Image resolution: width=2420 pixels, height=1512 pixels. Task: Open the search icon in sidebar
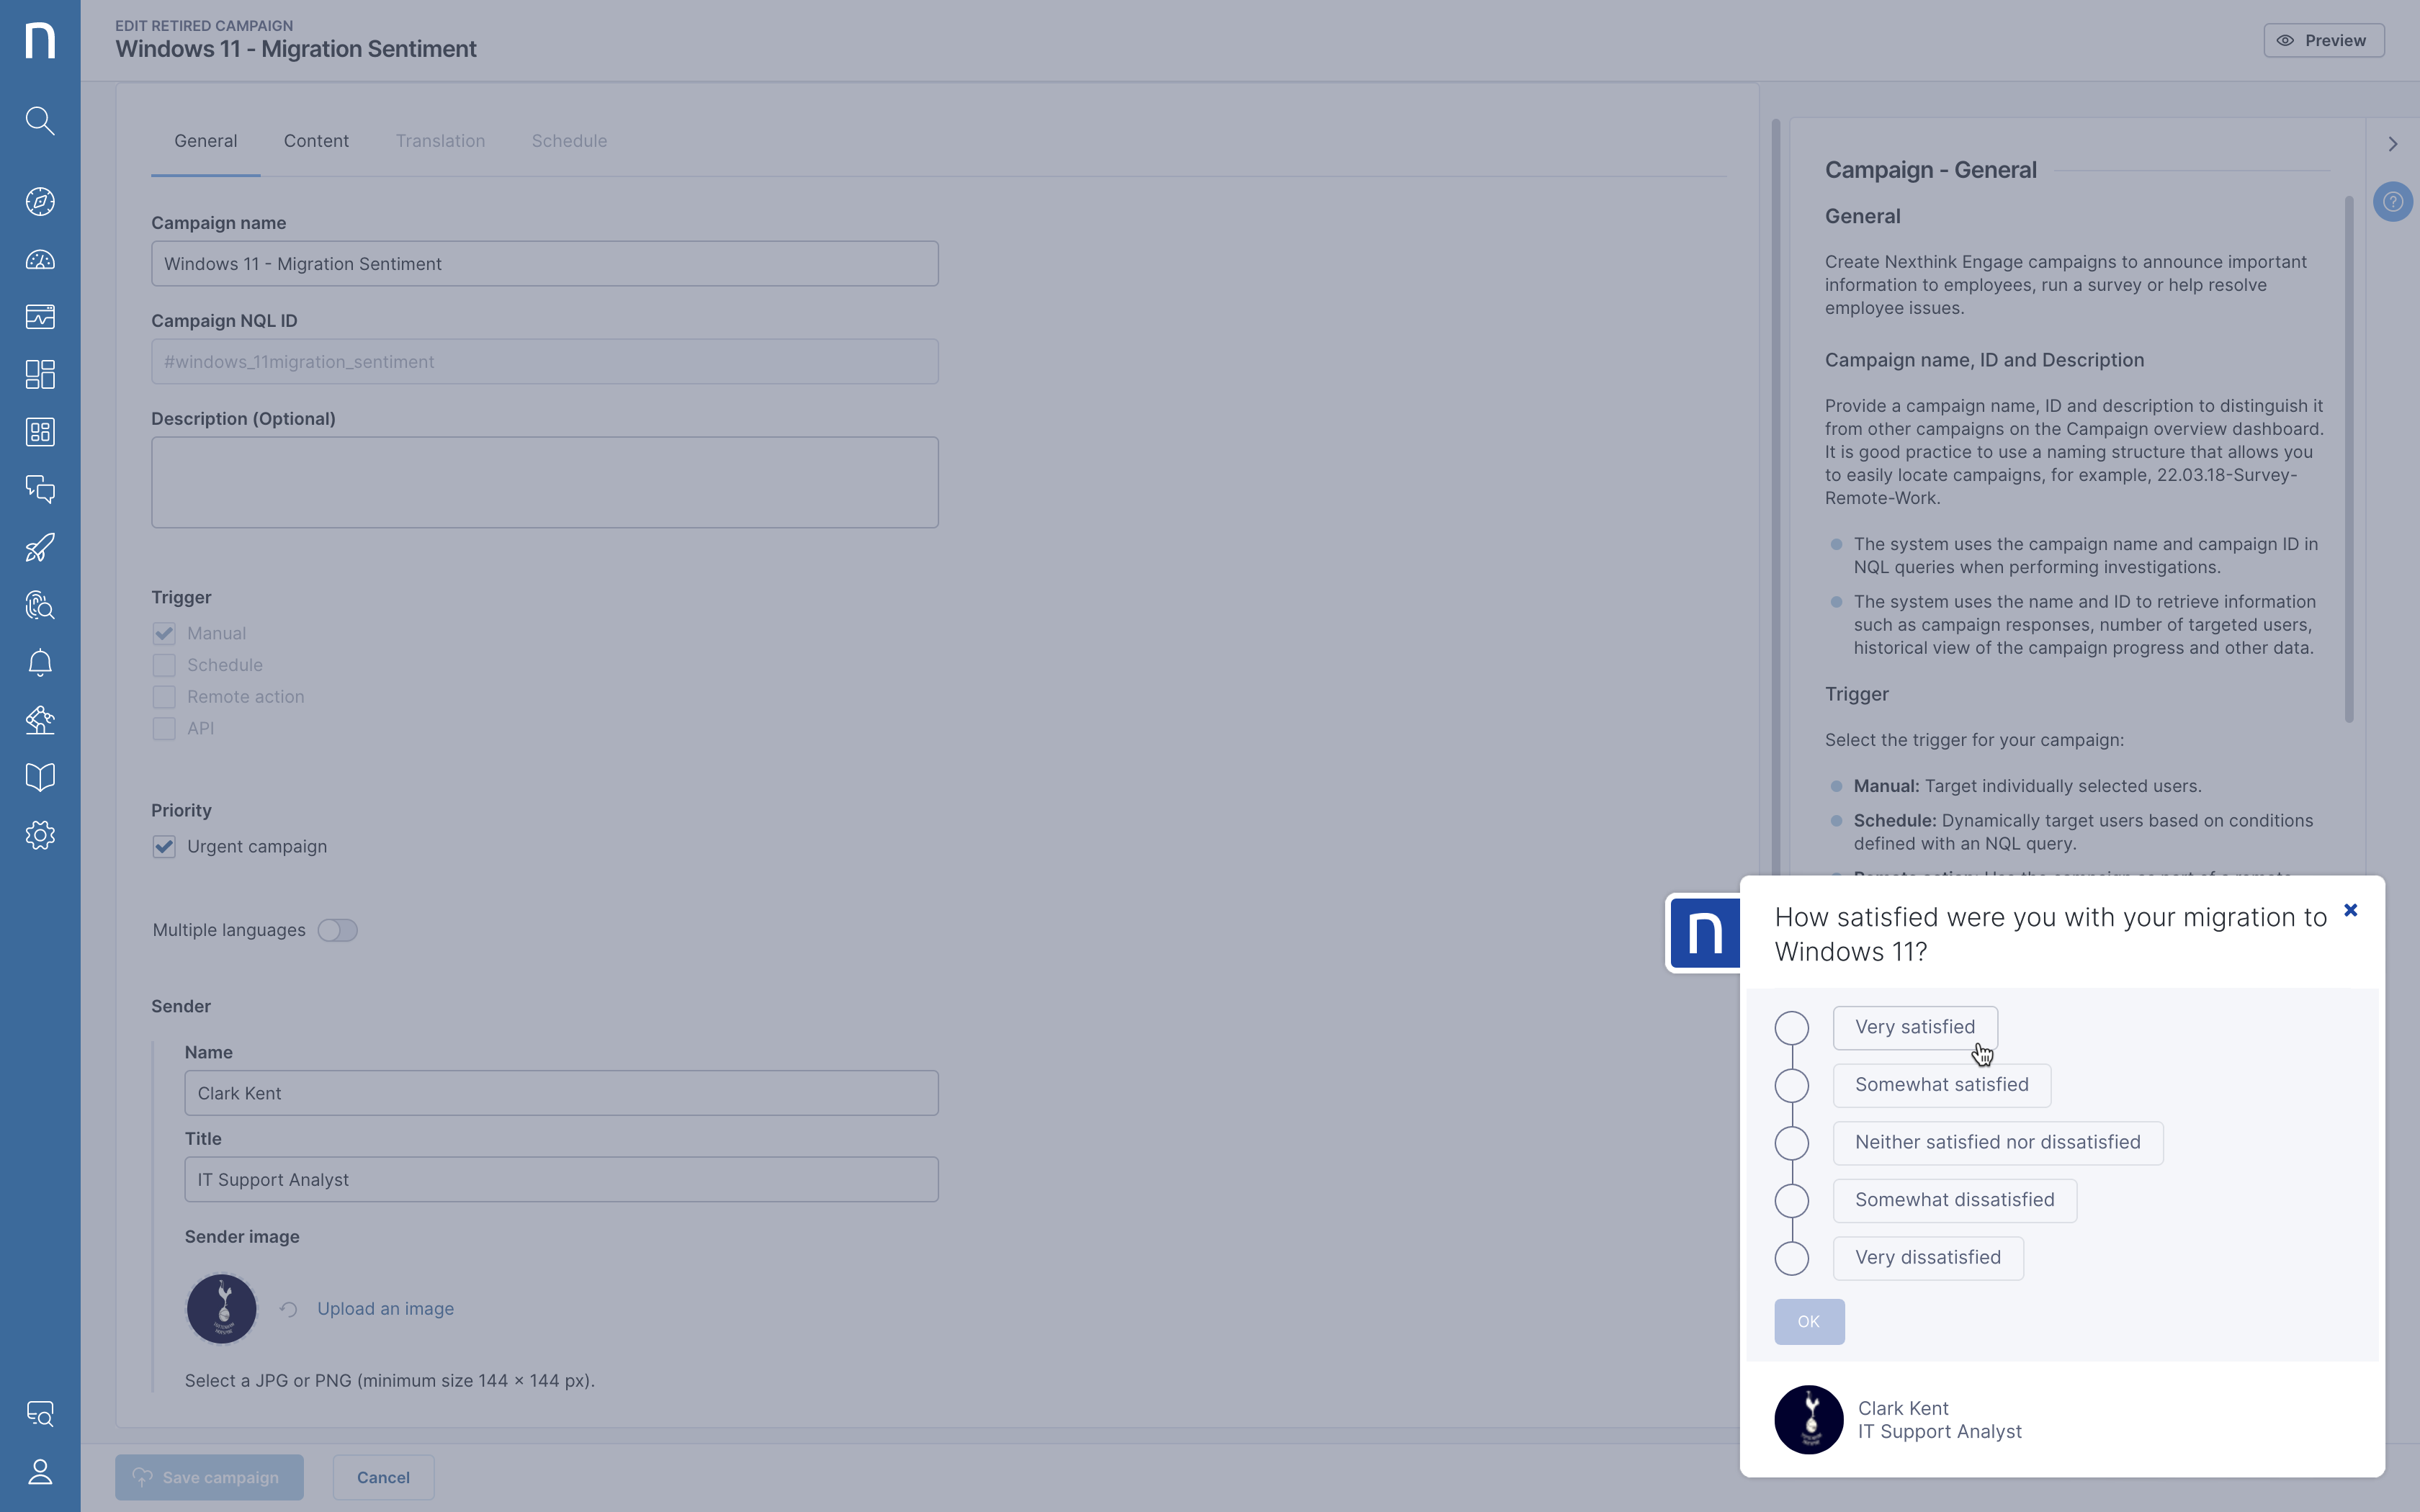point(40,121)
